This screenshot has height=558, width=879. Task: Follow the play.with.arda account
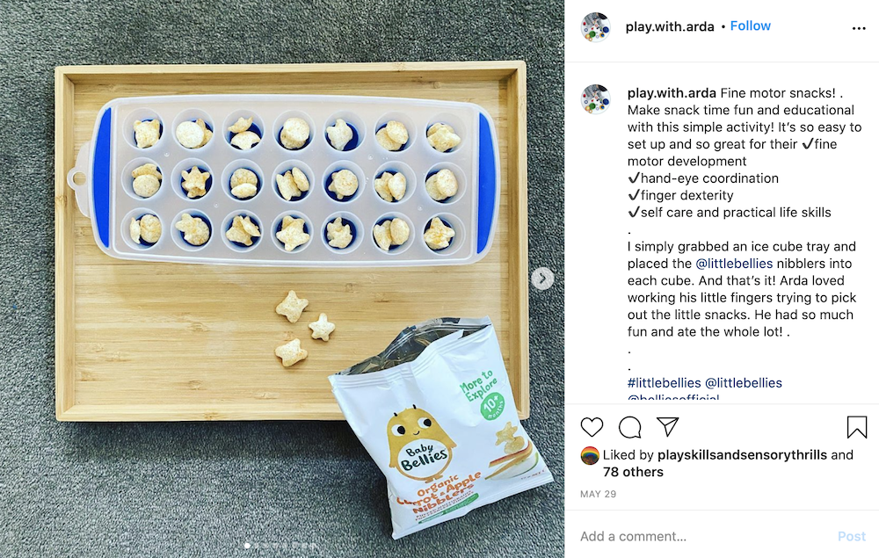(x=750, y=25)
